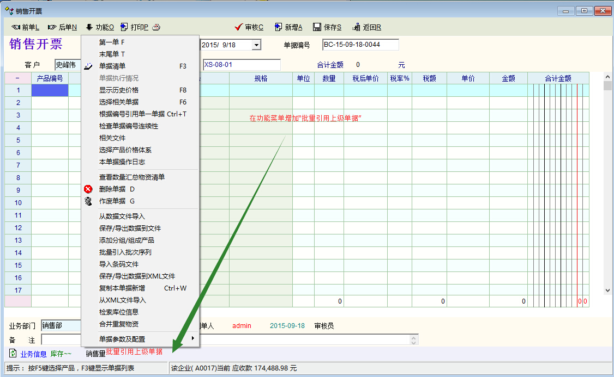Save the invoice with 保存
Screen dimensions: 614x377
pos(327,27)
